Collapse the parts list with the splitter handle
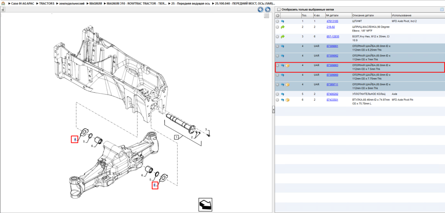The image size is (445, 213). pos(273,109)
